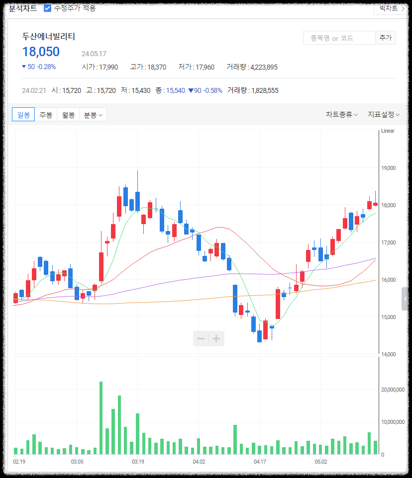Viewport: 412px width, 478px height.
Task: Click 두산에너빌리티 stock name
Action: click(49, 37)
